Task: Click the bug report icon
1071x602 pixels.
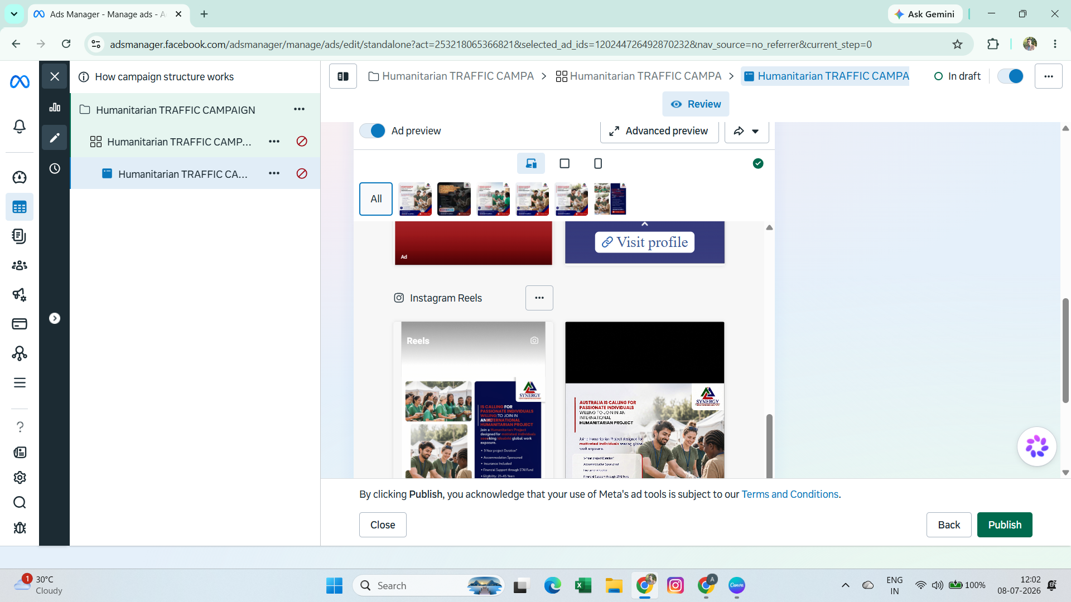Action: click(x=20, y=528)
